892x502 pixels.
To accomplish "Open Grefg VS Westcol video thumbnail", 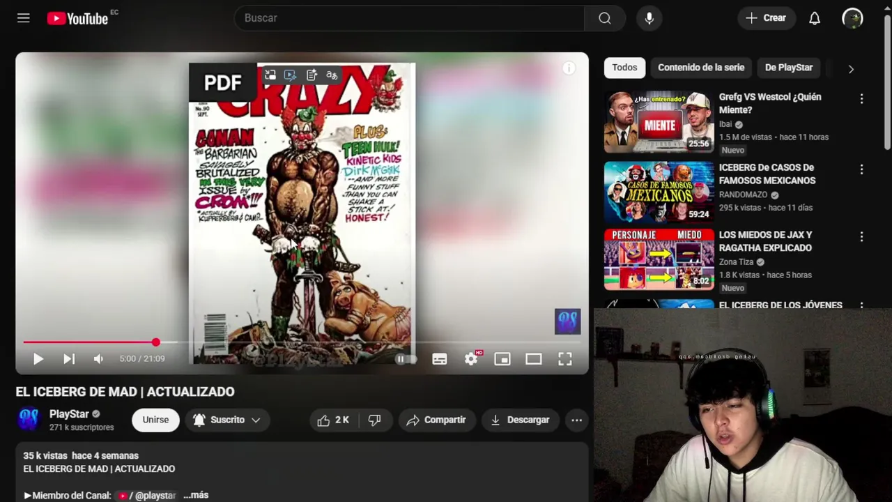I will click(659, 121).
